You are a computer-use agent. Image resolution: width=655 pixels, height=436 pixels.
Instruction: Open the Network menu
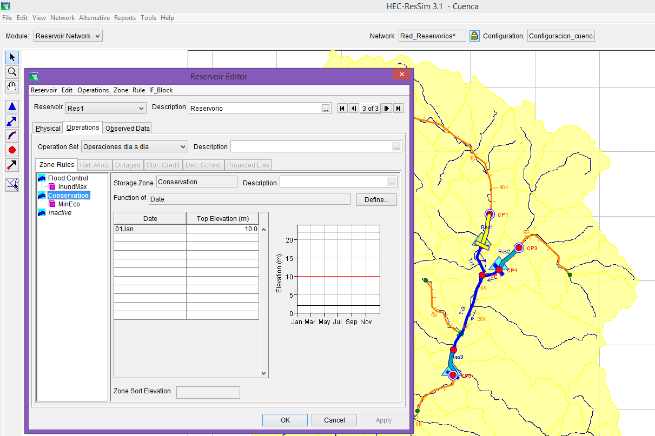(63, 18)
